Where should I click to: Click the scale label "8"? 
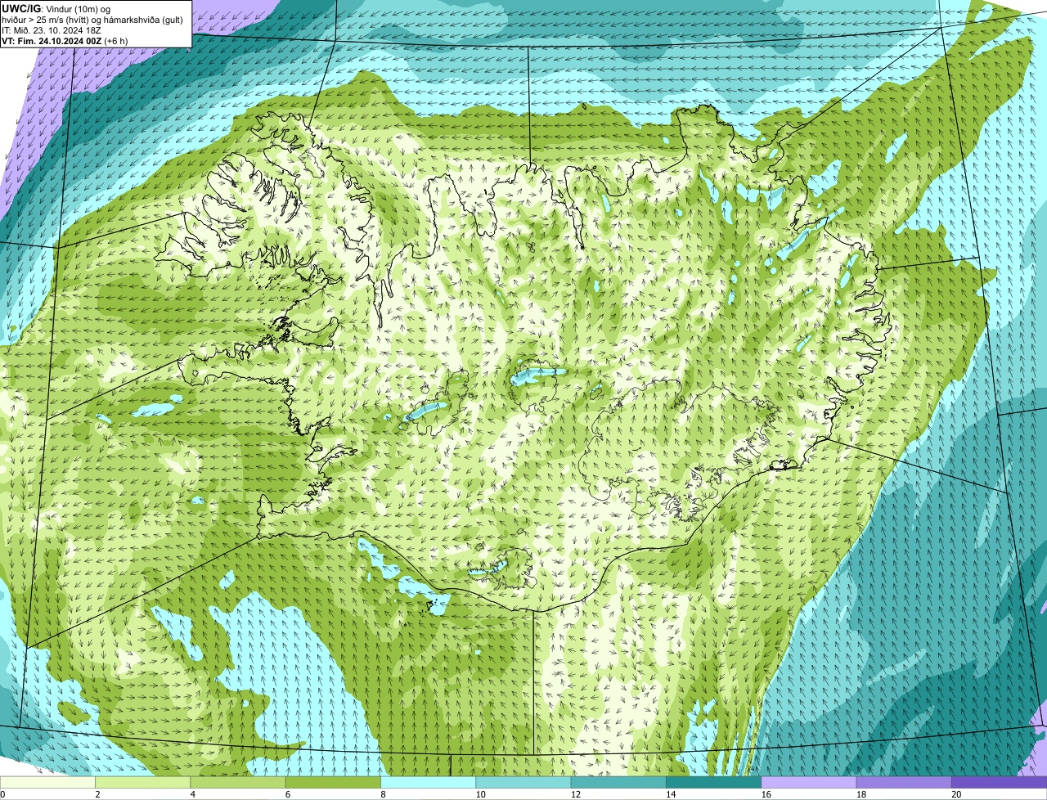coord(383,793)
